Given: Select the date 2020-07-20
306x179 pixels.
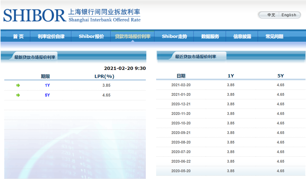Looking at the screenshot, I should 181,152.
